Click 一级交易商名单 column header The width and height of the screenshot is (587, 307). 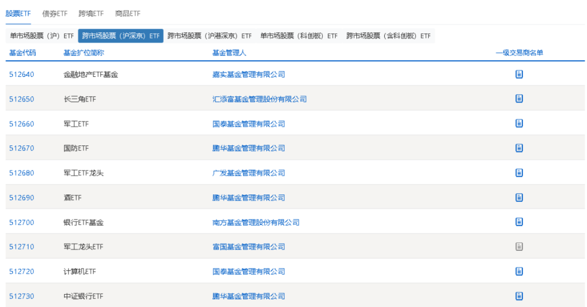click(519, 53)
